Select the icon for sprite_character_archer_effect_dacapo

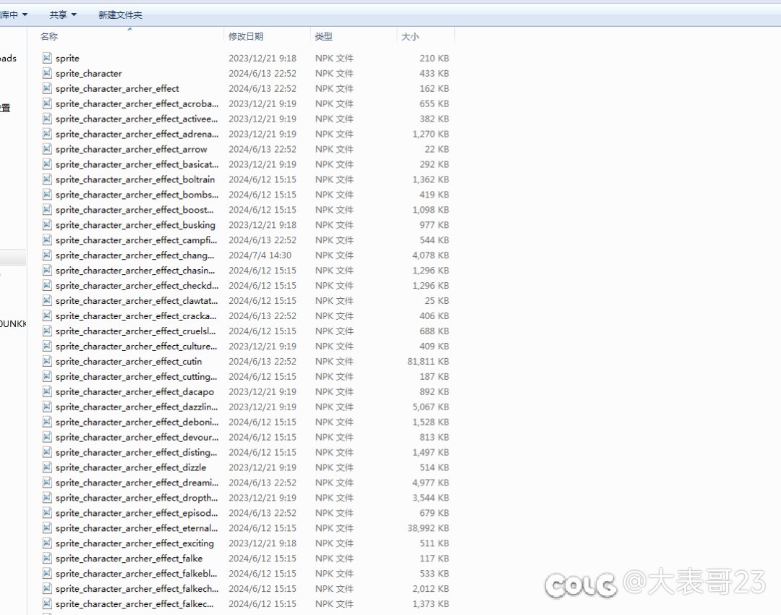[x=47, y=391]
